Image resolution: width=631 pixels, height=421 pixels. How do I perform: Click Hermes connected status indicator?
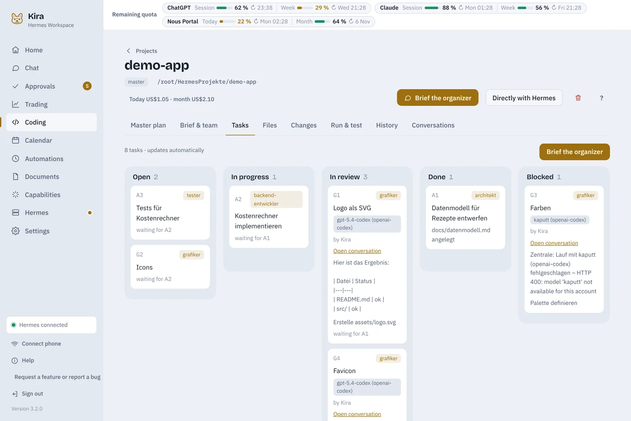point(51,325)
